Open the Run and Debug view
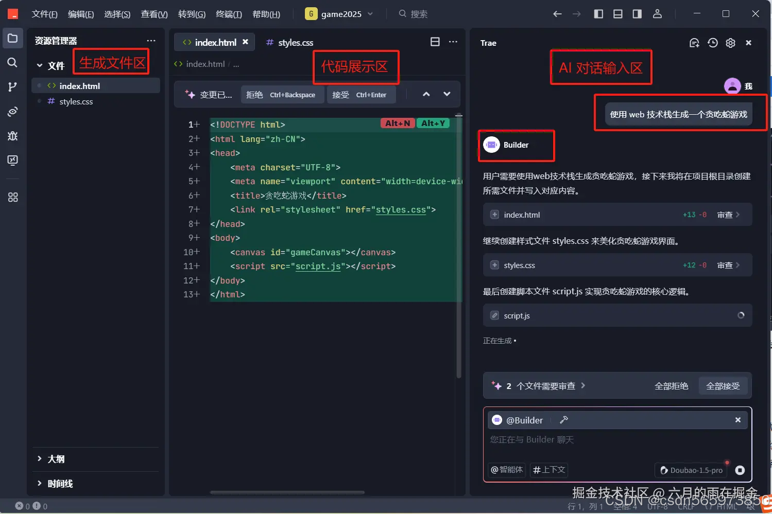772x514 pixels. click(x=12, y=136)
